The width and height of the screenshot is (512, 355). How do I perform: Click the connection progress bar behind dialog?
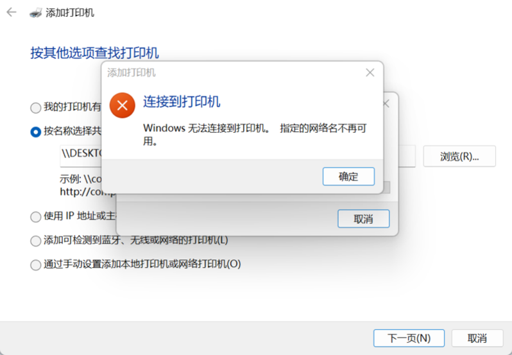387,187
